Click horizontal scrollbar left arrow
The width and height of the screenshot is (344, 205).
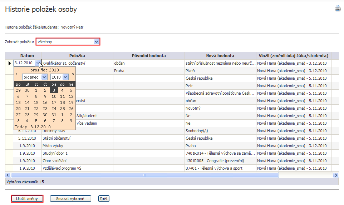pos(8,175)
